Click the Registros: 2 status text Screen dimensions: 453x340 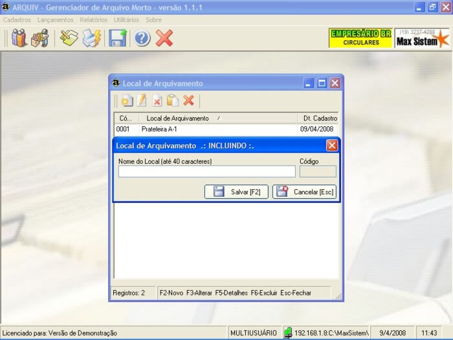point(129,293)
